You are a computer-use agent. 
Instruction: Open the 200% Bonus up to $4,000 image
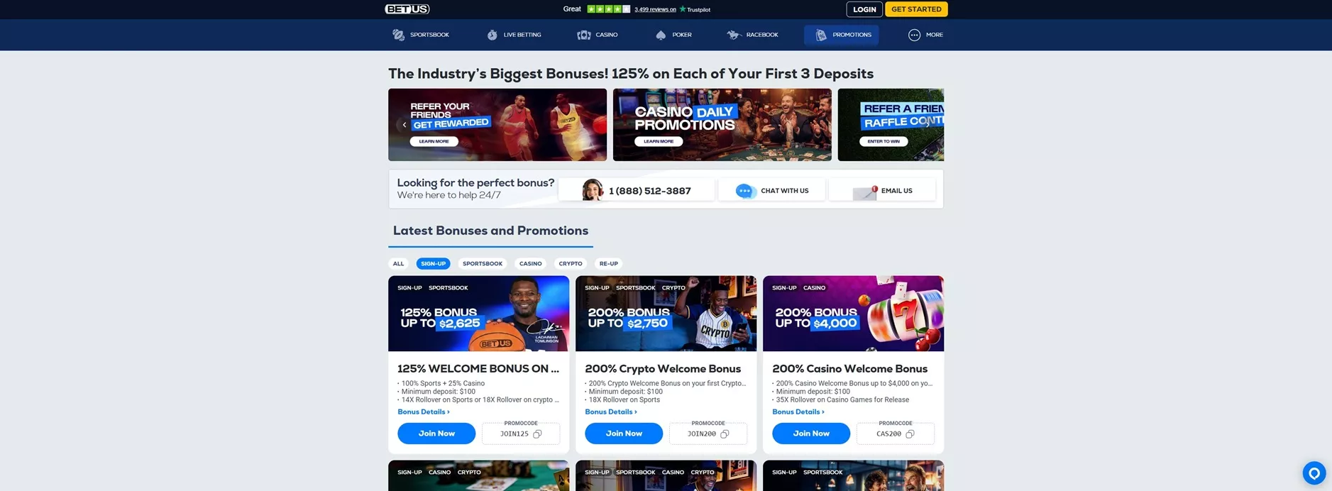(x=853, y=314)
